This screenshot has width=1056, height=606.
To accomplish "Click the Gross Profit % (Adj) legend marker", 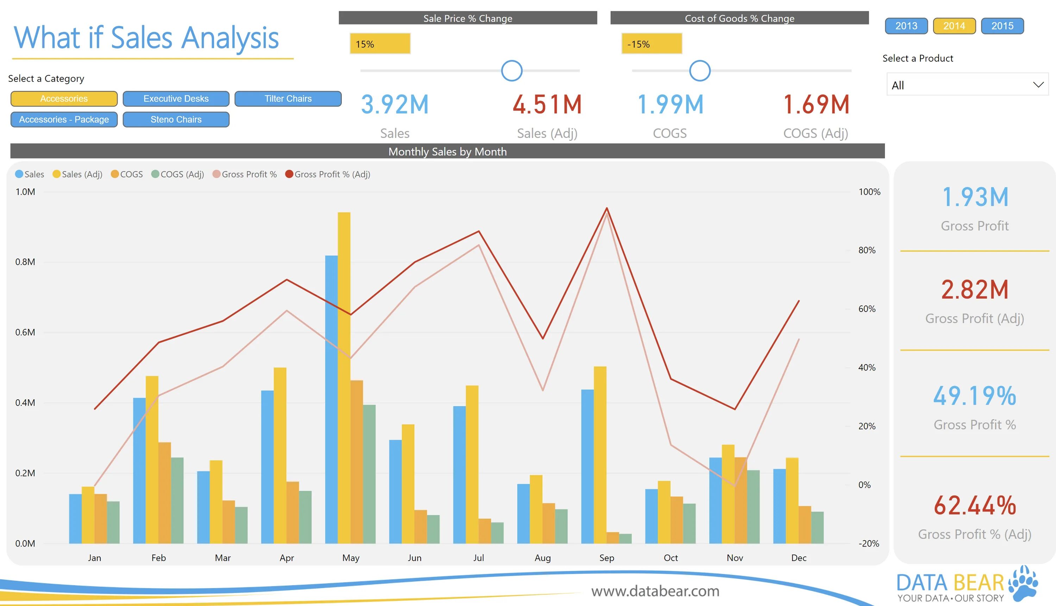I will pyautogui.click(x=289, y=174).
